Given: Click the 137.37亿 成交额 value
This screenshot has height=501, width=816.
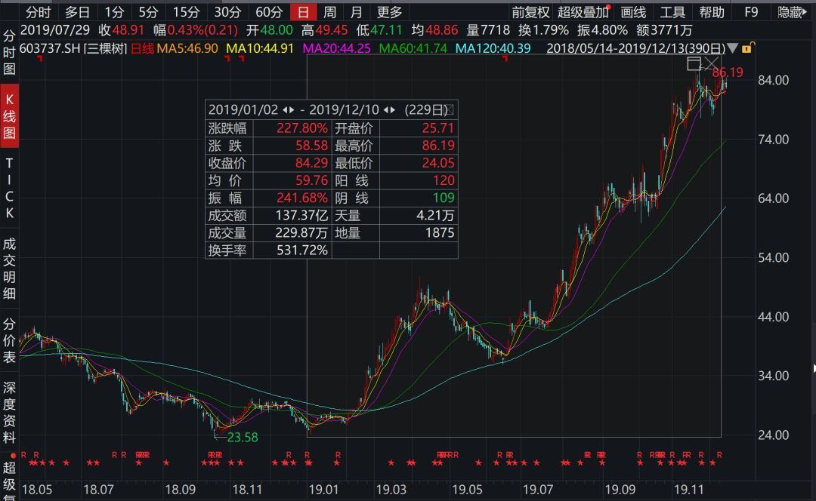Looking at the screenshot, I should pos(301,215).
